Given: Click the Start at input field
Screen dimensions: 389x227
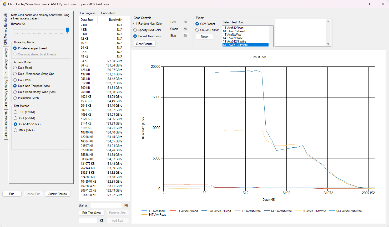Looking at the screenshot, I should (x=106, y=205).
